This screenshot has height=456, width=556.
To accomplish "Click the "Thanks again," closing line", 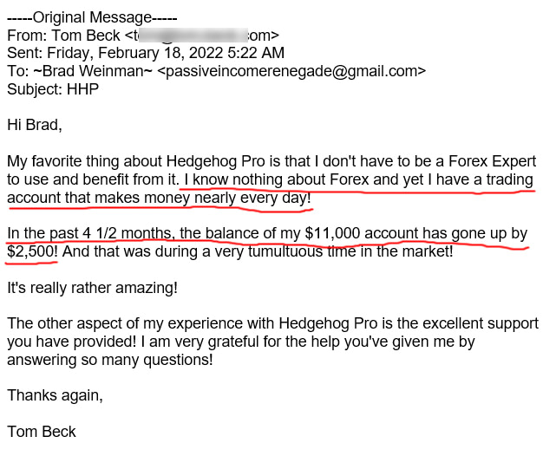I will [x=55, y=395].
